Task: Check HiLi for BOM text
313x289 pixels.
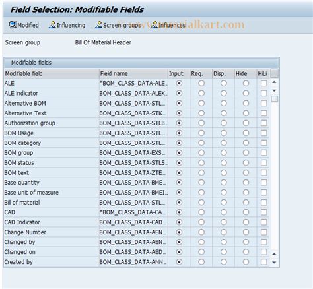Action: [x=263, y=173]
